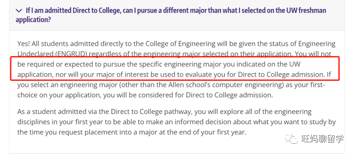Viewport: 355px width, 154px height.
Task: Click the WeChat logo watermark icon
Action: pos(291,138)
